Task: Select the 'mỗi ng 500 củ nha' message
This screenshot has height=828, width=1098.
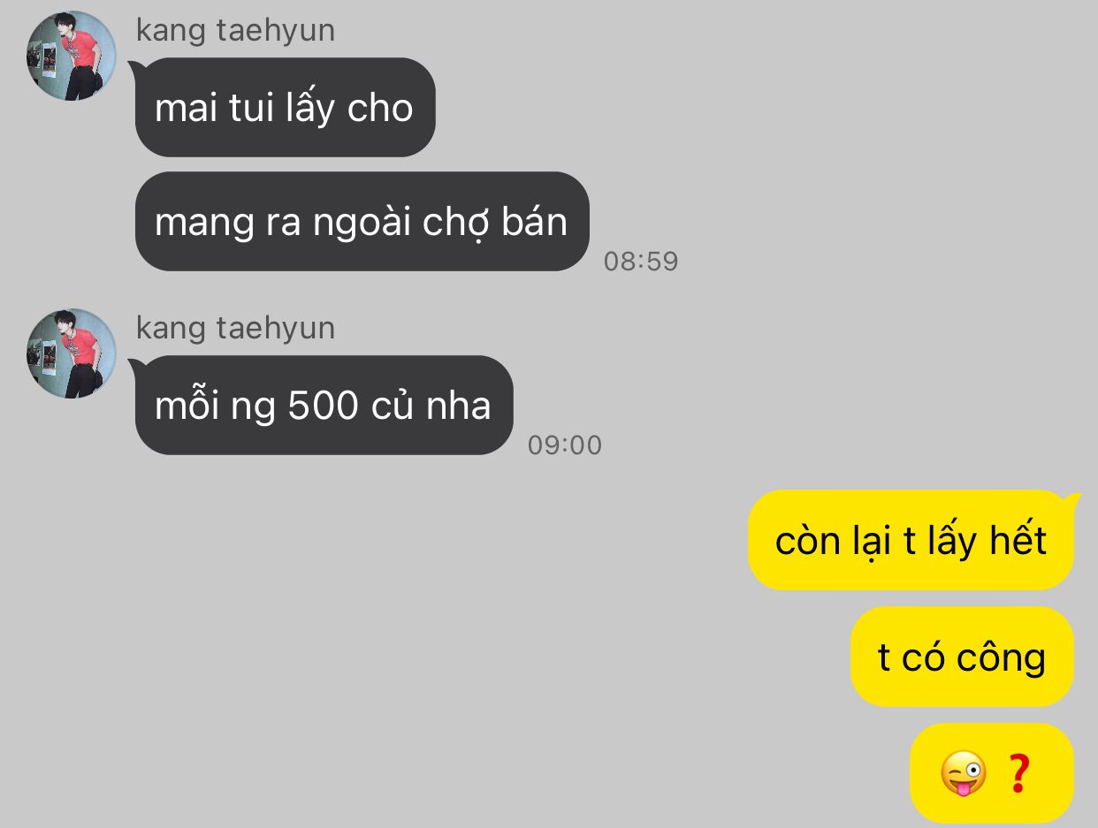Action: click(324, 405)
